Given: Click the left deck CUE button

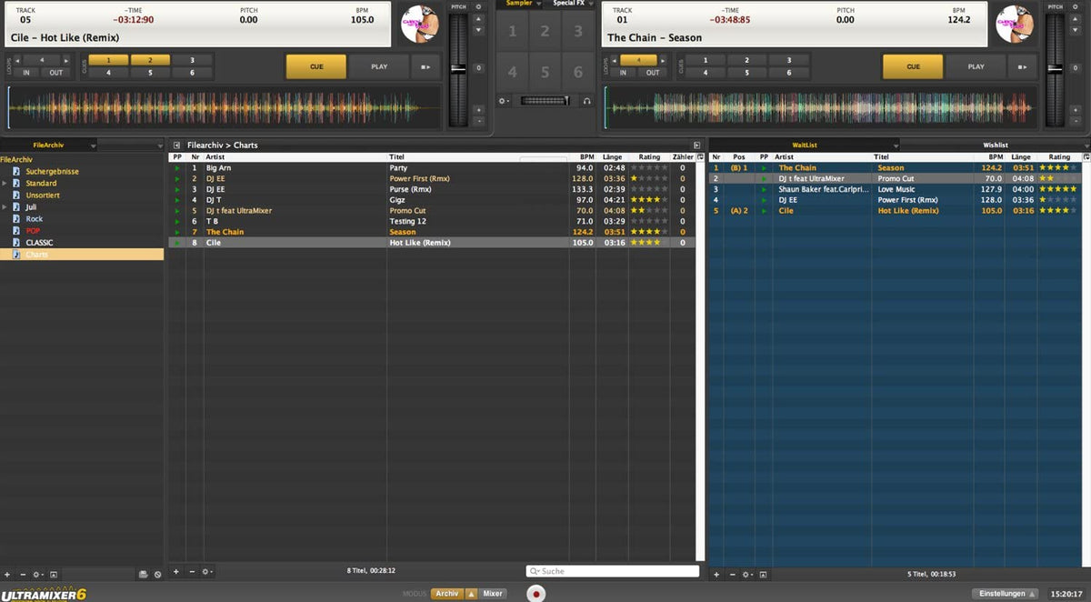Looking at the screenshot, I should pyautogui.click(x=316, y=66).
